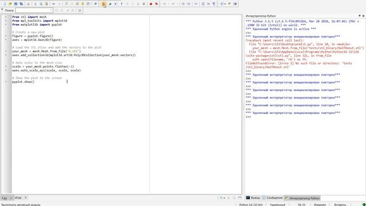Click the Cut scissors icon
Viewport: 366px width, 206px height.
click(x=35, y=4)
